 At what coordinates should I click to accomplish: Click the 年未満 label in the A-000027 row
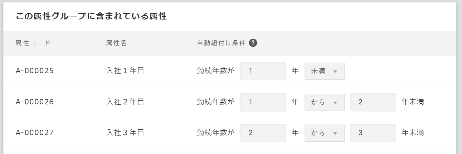[412, 133]
